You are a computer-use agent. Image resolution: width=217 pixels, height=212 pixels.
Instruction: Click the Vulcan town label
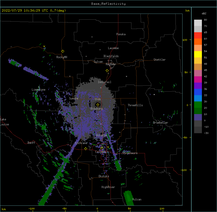click(x=137, y=199)
